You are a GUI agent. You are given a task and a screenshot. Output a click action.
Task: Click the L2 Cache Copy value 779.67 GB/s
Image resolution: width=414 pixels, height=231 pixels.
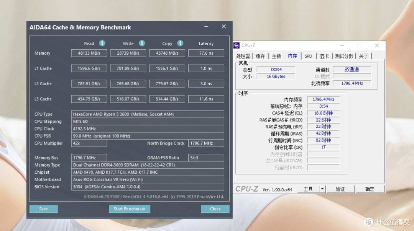pos(167,83)
